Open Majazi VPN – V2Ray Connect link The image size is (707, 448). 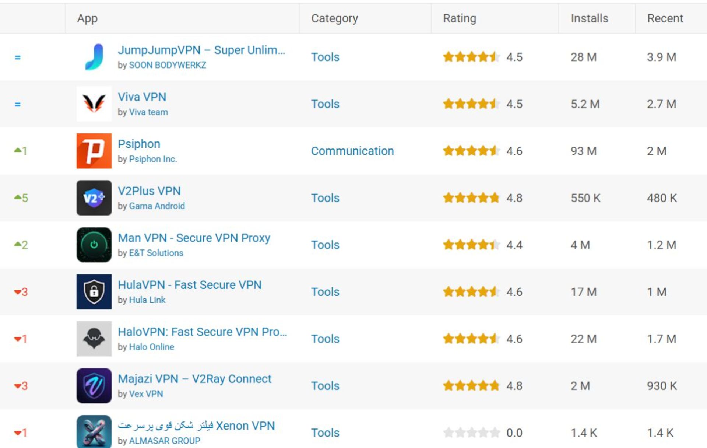pos(194,379)
